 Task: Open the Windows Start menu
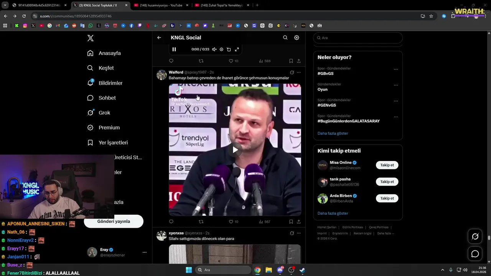(189, 270)
